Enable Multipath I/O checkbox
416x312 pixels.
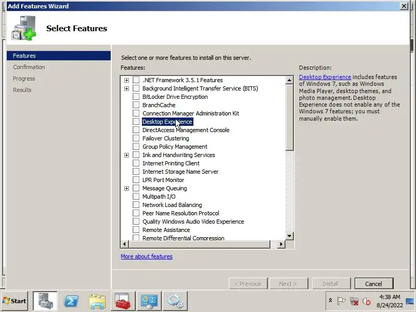pyautogui.click(x=136, y=197)
